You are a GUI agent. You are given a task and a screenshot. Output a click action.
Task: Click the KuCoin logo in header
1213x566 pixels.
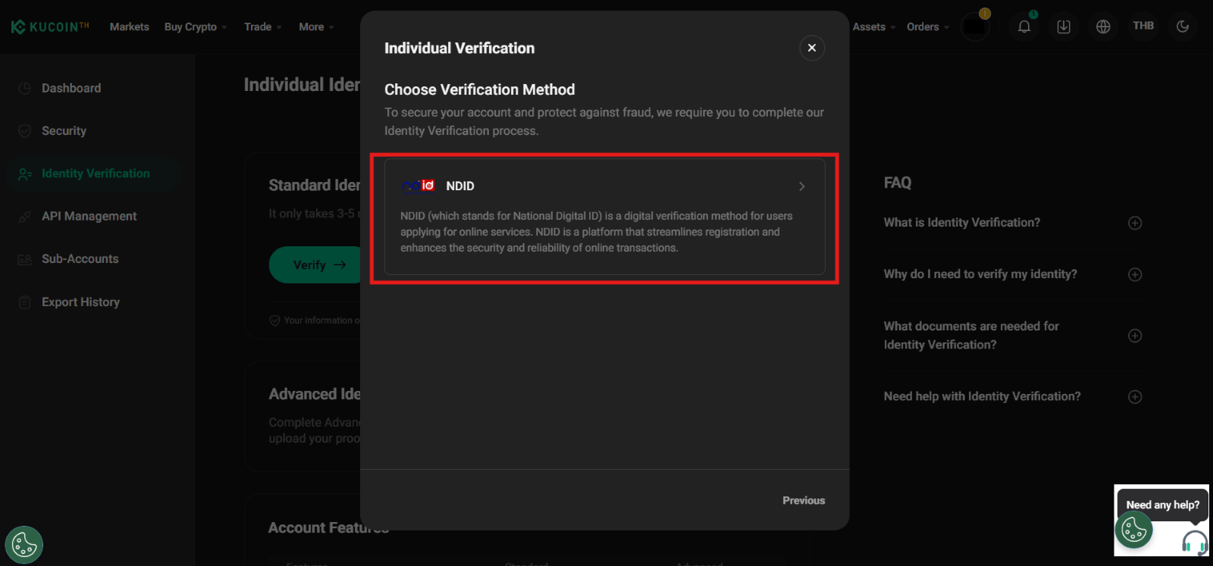pos(50,27)
